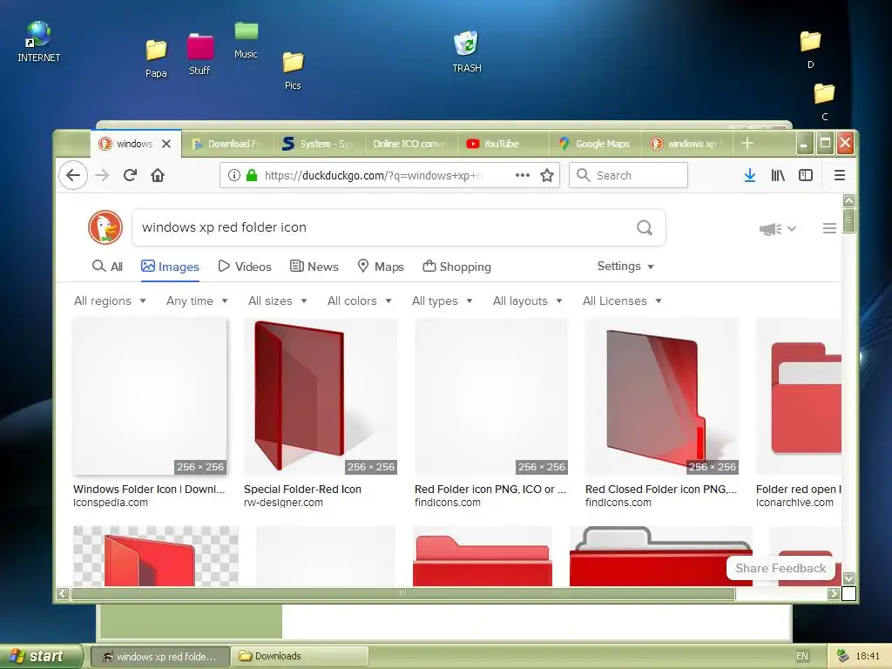Open Red Folder icon PNG, ICO result

(490, 490)
